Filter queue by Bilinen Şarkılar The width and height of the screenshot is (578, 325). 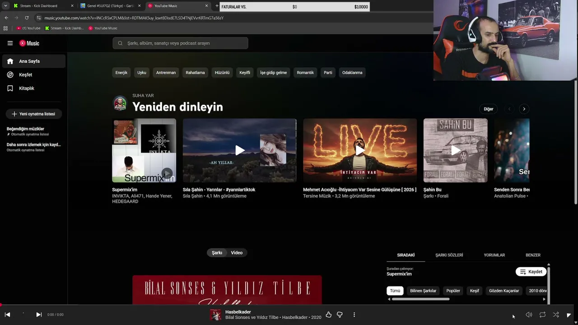(423, 291)
